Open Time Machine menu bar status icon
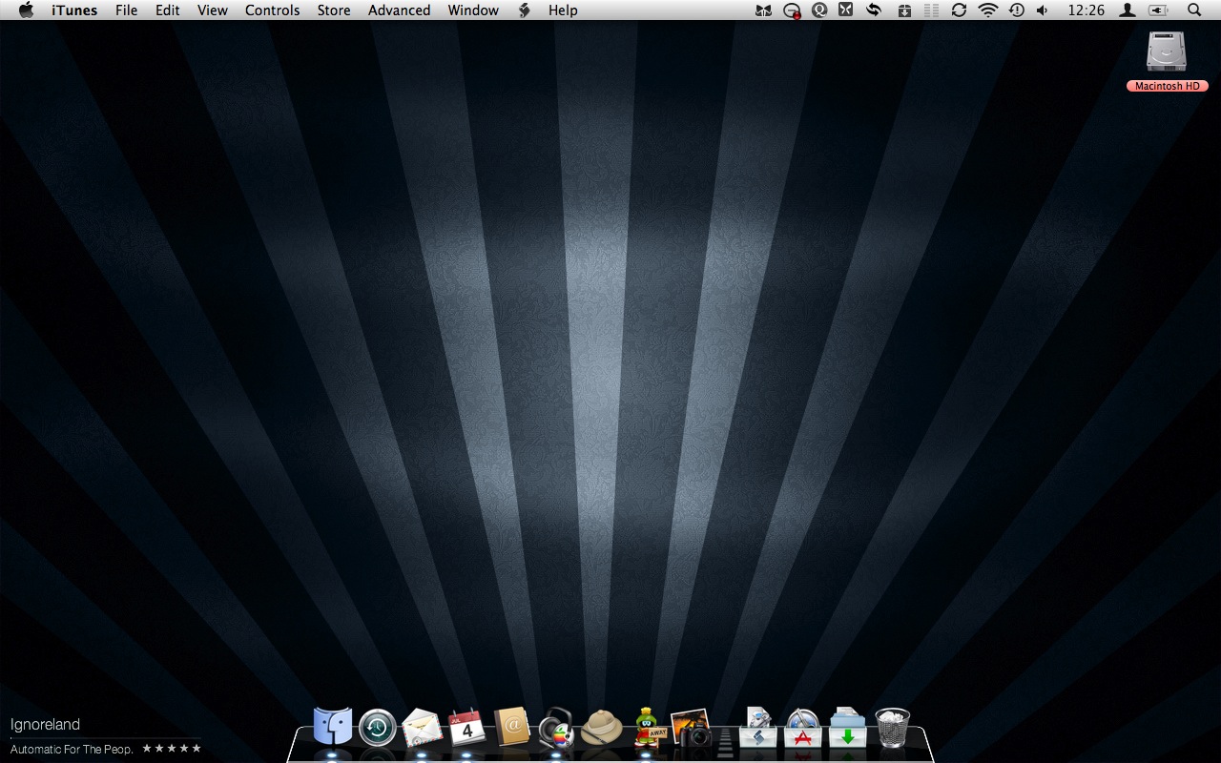Image resolution: width=1221 pixels, height=763 pixels. tap(1016, 10)
